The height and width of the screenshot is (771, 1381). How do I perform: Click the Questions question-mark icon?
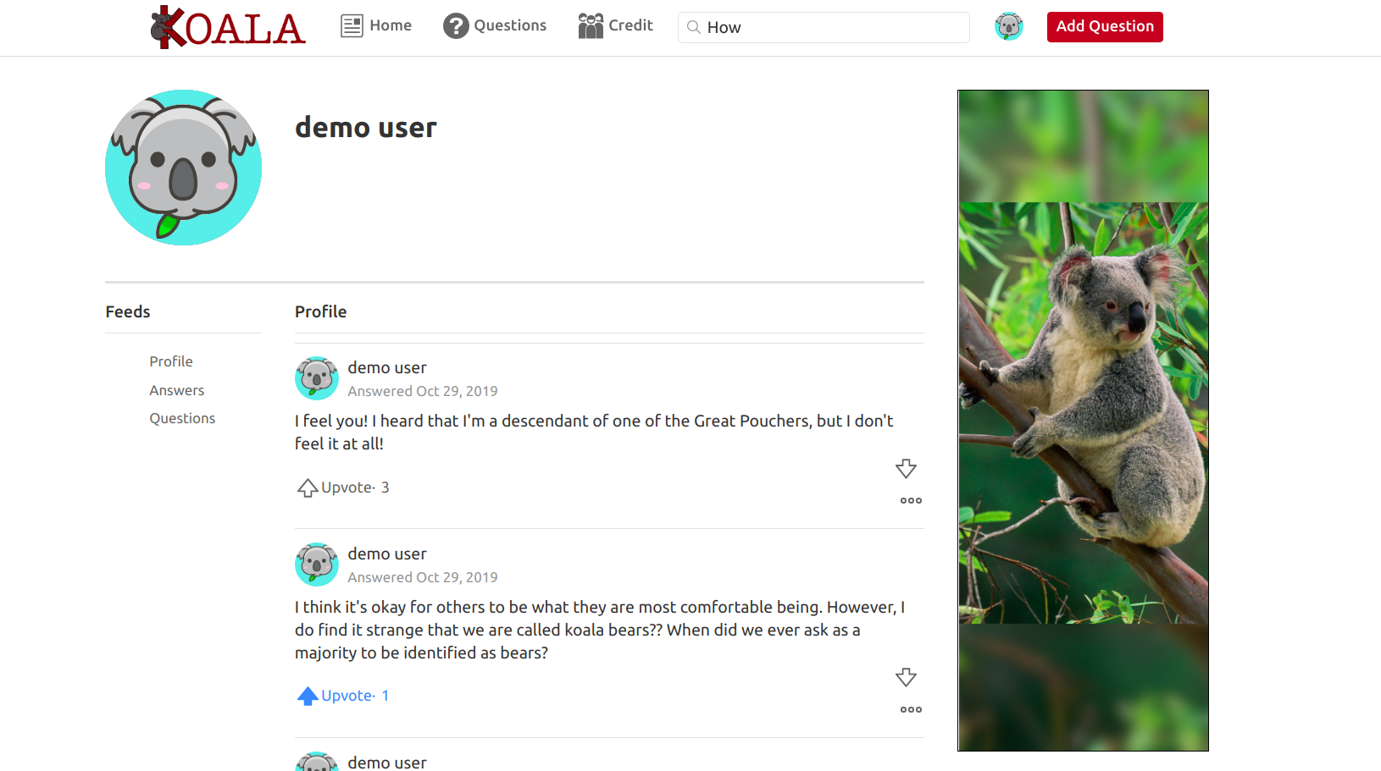tap(456, 26)
